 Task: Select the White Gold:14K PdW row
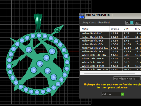click(x=111, y=69)
